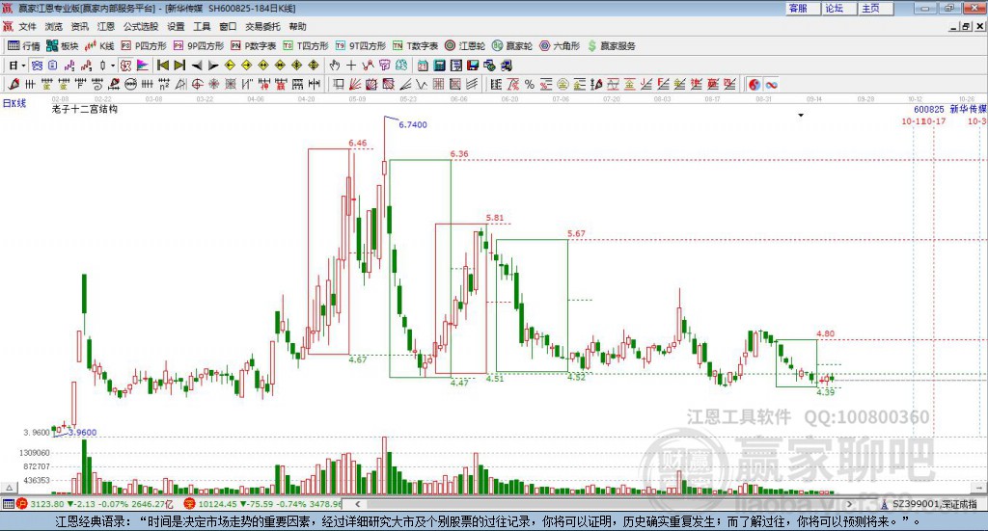
Task: Launch the 江恩轮 Gann wheel
Action: point(465,46)
